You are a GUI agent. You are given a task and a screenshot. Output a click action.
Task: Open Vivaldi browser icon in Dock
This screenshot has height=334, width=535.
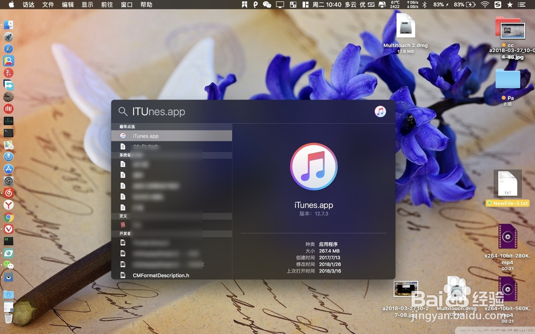click(9, 229)
